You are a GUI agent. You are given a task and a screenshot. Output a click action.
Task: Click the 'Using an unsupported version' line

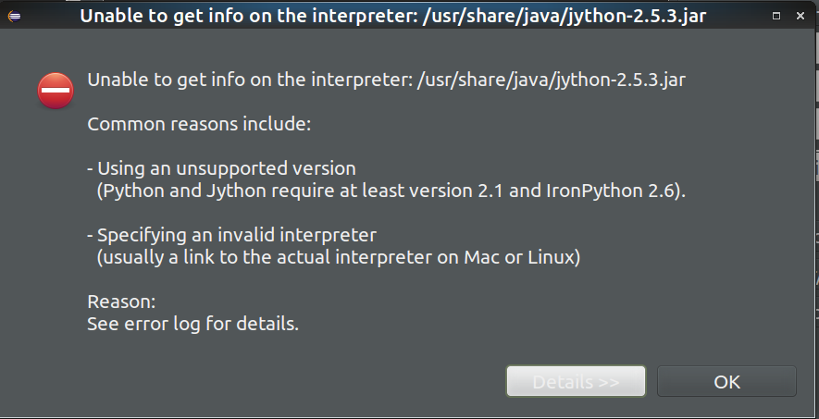coord(221,168)
